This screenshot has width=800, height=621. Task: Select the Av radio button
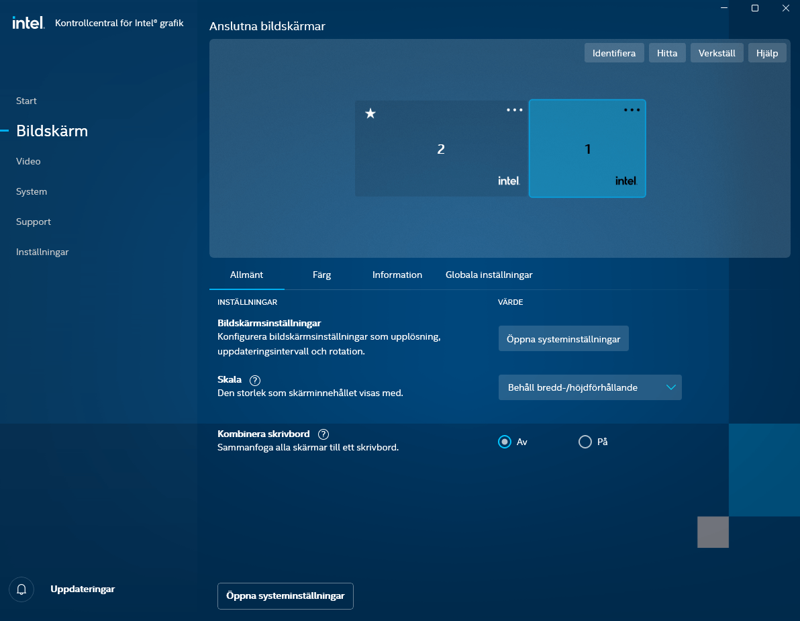(505, 442)
